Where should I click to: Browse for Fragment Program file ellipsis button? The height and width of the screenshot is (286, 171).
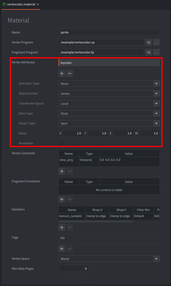(x=156, y=52)
